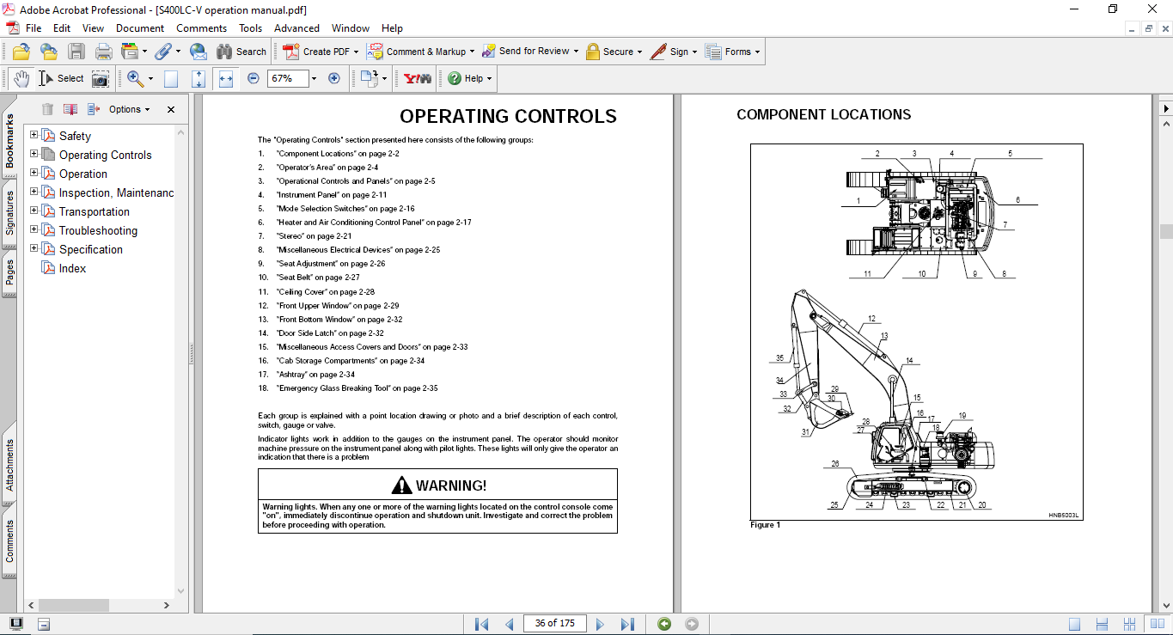The height and width of the screenshot is (635, 1173).
Task: Click the green Previous View arrow
Action: coord(664,624)
